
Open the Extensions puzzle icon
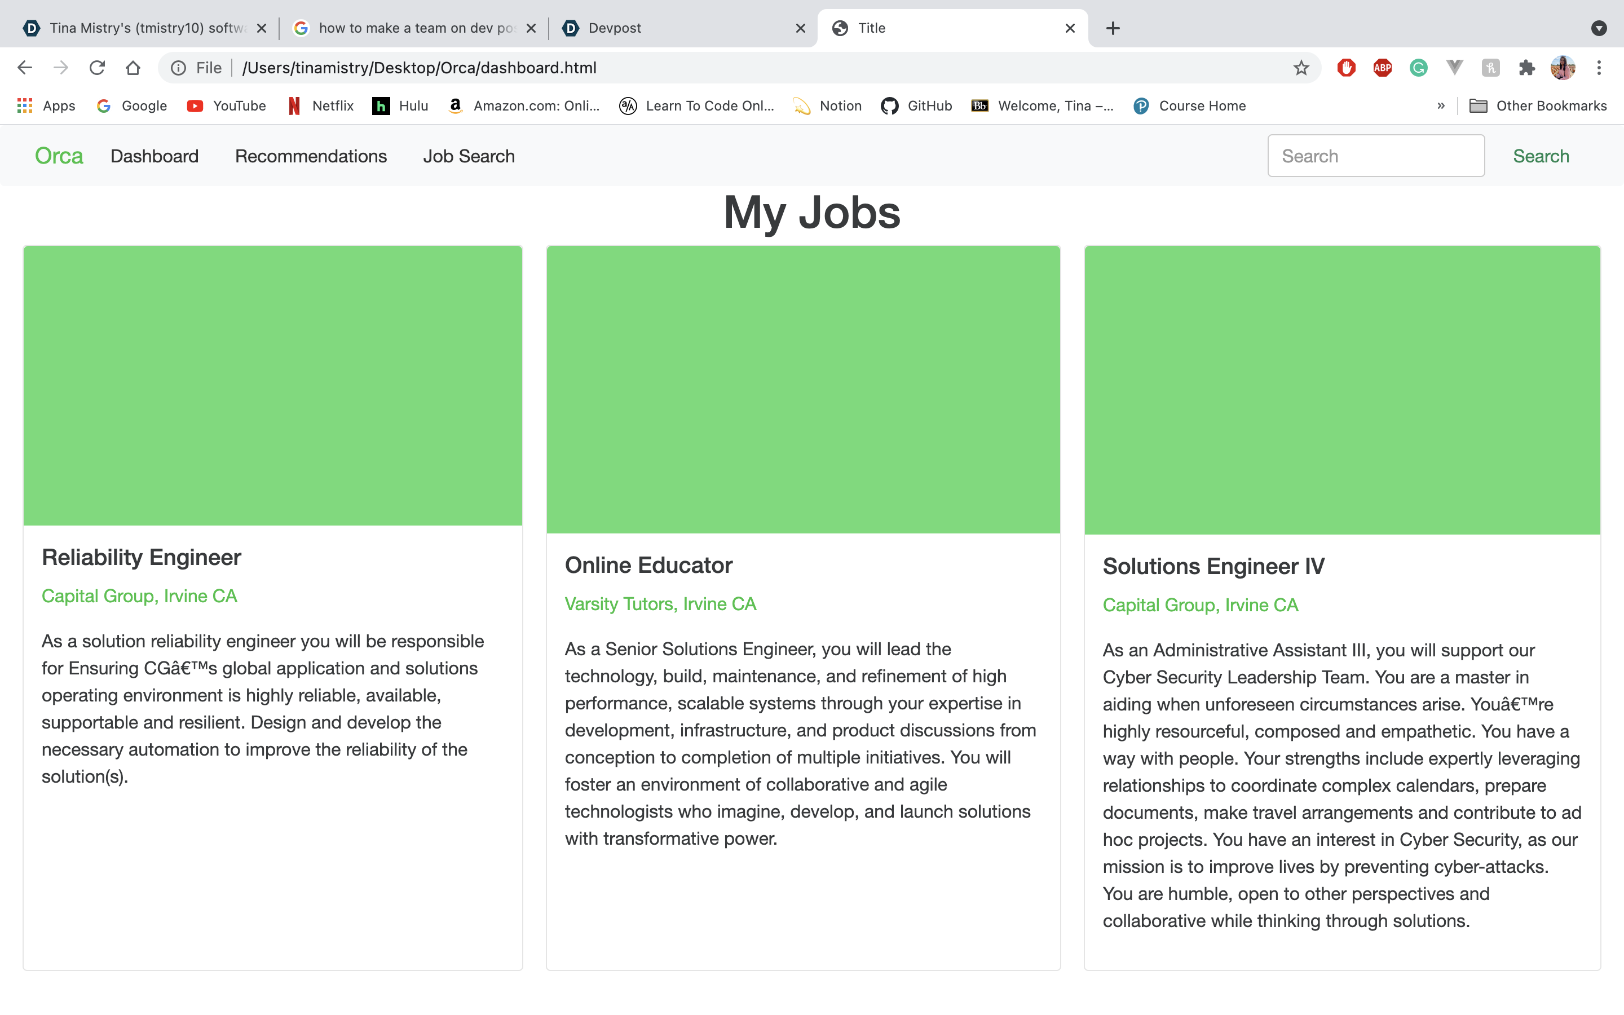1526,68
